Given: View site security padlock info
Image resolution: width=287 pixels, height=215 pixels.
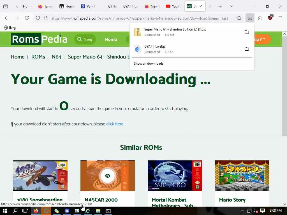Looking at the screenshot, I should (46, 18).
